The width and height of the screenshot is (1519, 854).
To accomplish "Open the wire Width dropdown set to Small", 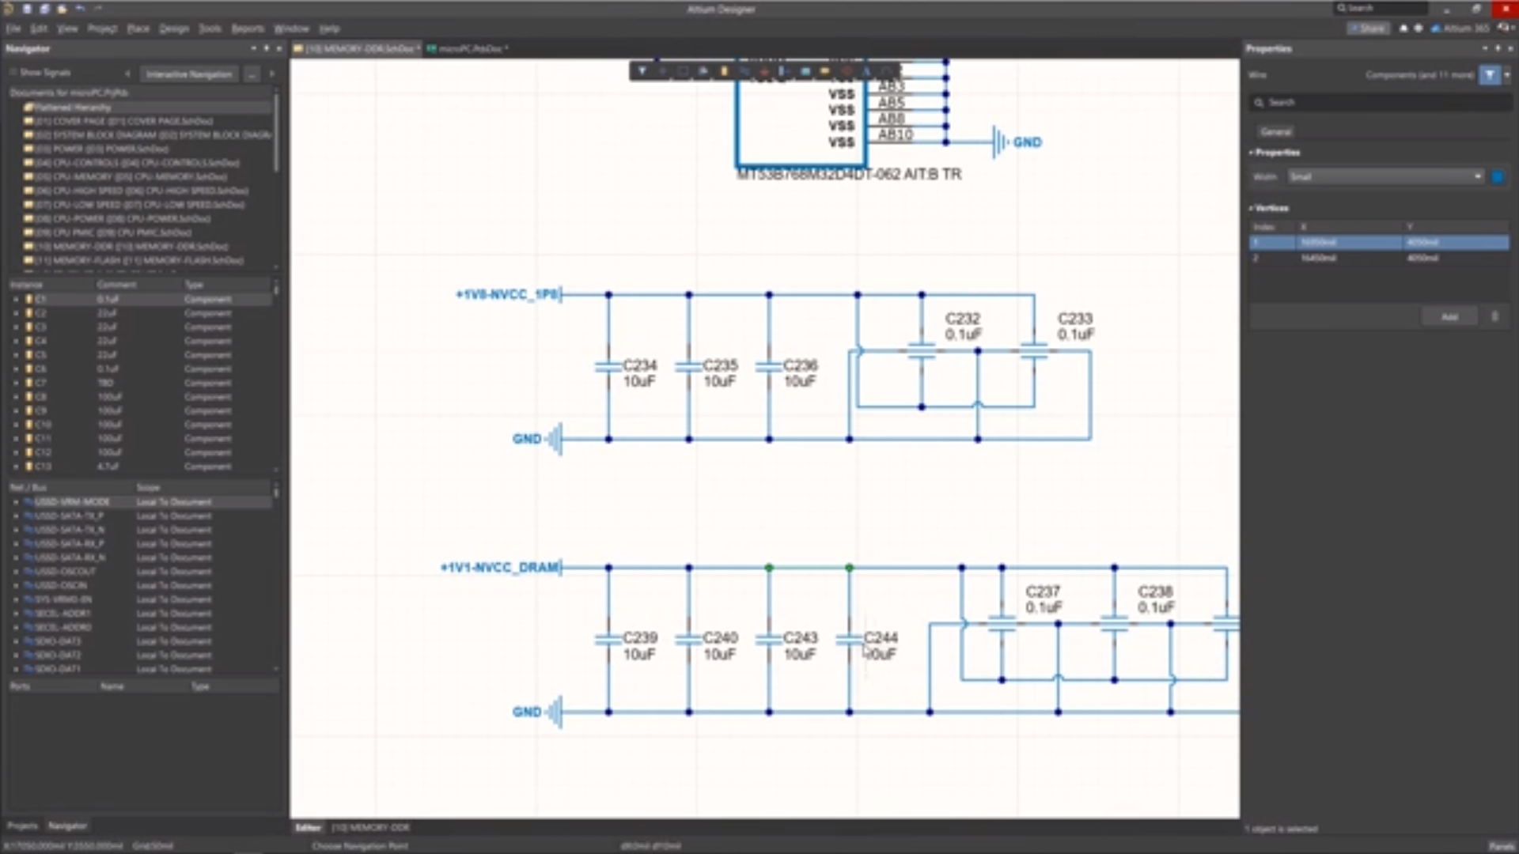I will pyautogui.click(x=1385, y=177).
